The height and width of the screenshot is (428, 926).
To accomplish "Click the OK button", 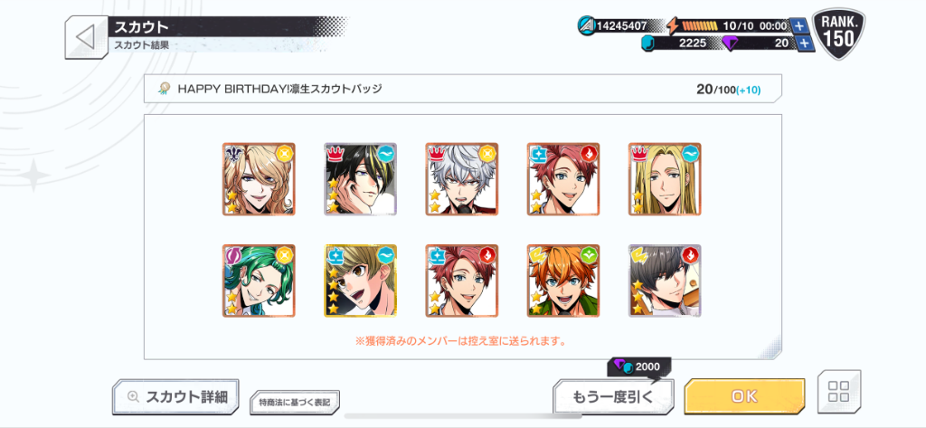I will point(744,396).
